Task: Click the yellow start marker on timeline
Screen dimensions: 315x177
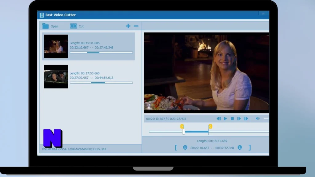Action: [182, 126]
